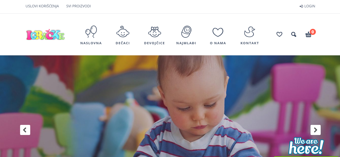340x157 pixels.
Task: Open the shopping basket icon
Action: click(x=308, y=35)
